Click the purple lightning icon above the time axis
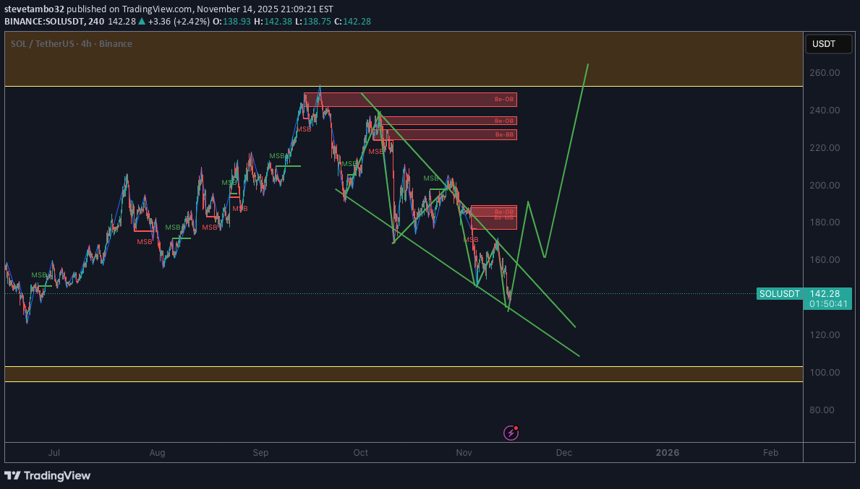The width and height of the screenshot is (860, 489). [511, 433]
